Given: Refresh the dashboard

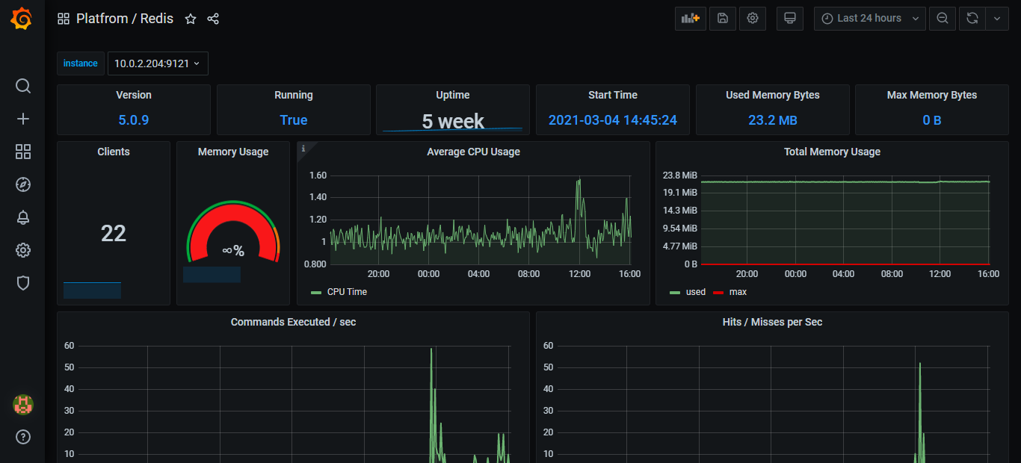Looking at the screenshot, I should coord(972,19).
